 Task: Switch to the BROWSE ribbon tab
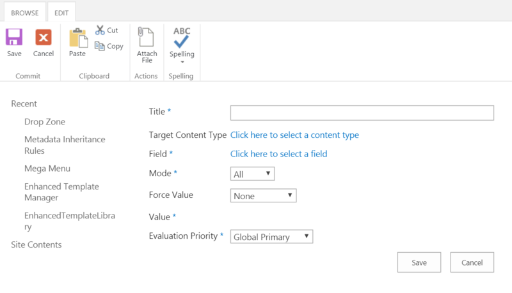tap(24, 12)
